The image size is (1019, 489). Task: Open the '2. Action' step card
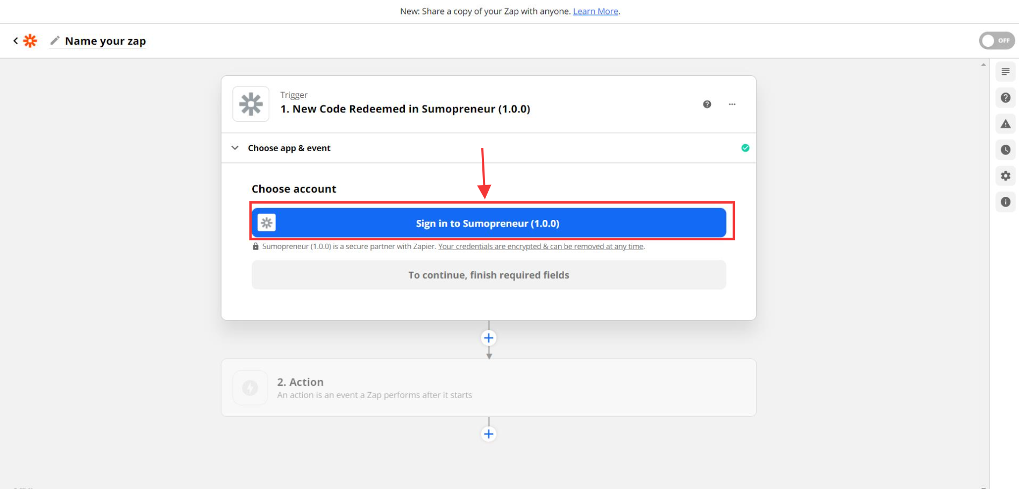(x=488, y=387)
